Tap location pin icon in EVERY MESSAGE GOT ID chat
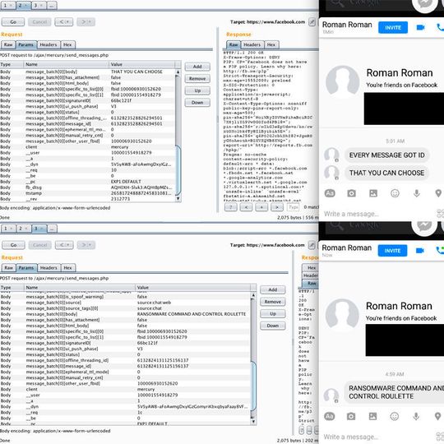 pyautogui.click(x=438, y=193)
